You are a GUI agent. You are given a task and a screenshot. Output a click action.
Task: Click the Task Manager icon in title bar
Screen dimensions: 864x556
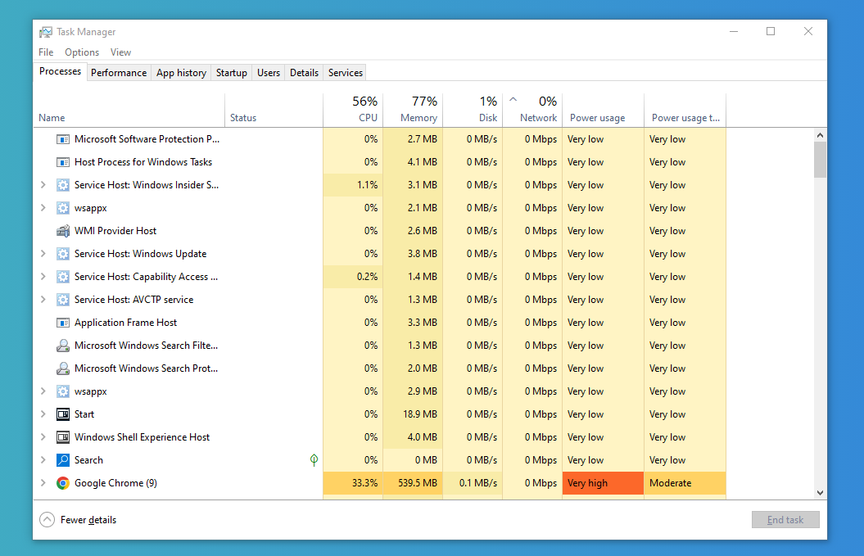pos(45,31)
